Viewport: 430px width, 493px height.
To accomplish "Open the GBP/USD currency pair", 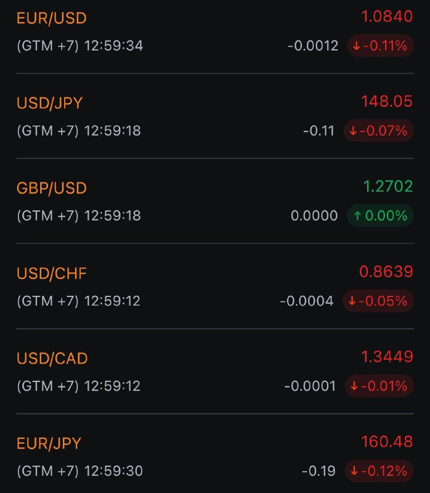I will point(52,188).
